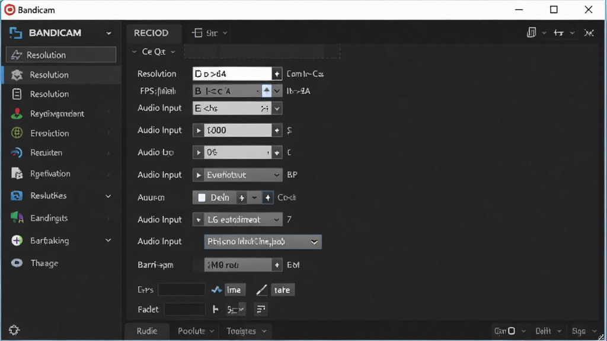Viewport: 607px width, 341px height.
Task: Open the Sir dropdown in the top bar
Action: tap(225, 33)
